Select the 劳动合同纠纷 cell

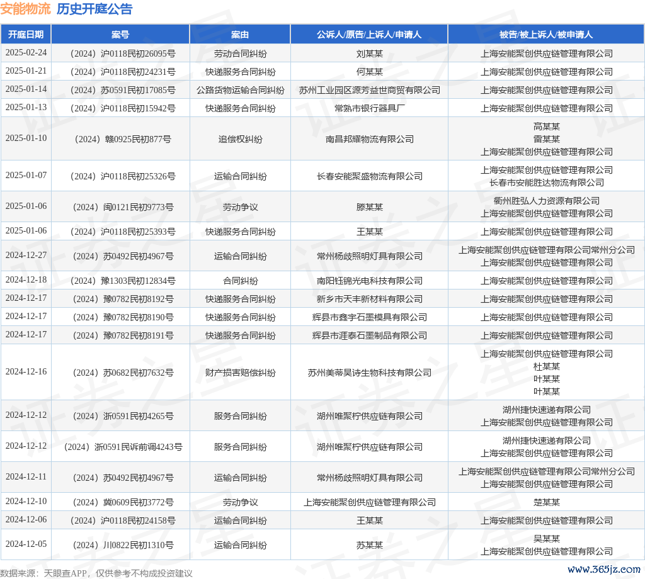240,54
